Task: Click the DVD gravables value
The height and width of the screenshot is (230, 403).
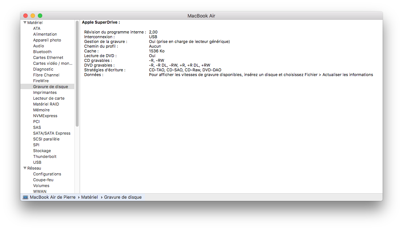Action: tap(179, 65)
